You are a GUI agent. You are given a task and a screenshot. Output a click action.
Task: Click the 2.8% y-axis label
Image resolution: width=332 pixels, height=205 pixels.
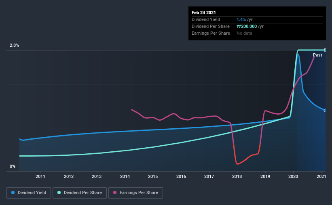pos(14,46)
